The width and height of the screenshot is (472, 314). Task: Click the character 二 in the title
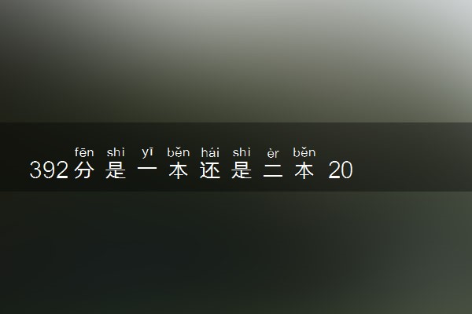coord(273,170)
